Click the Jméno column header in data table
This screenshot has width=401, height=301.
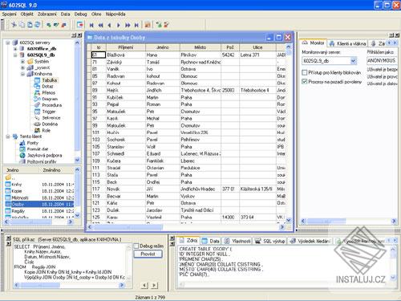[x=163, y=47]
